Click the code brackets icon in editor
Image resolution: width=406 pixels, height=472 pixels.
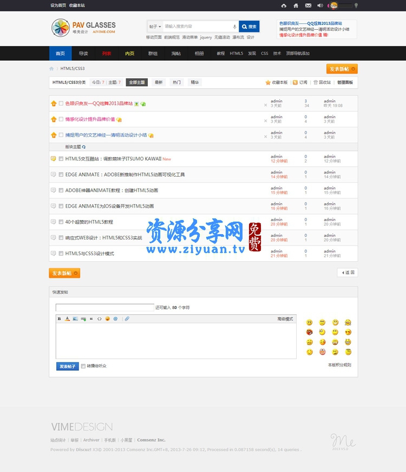[x=99, y=319]
